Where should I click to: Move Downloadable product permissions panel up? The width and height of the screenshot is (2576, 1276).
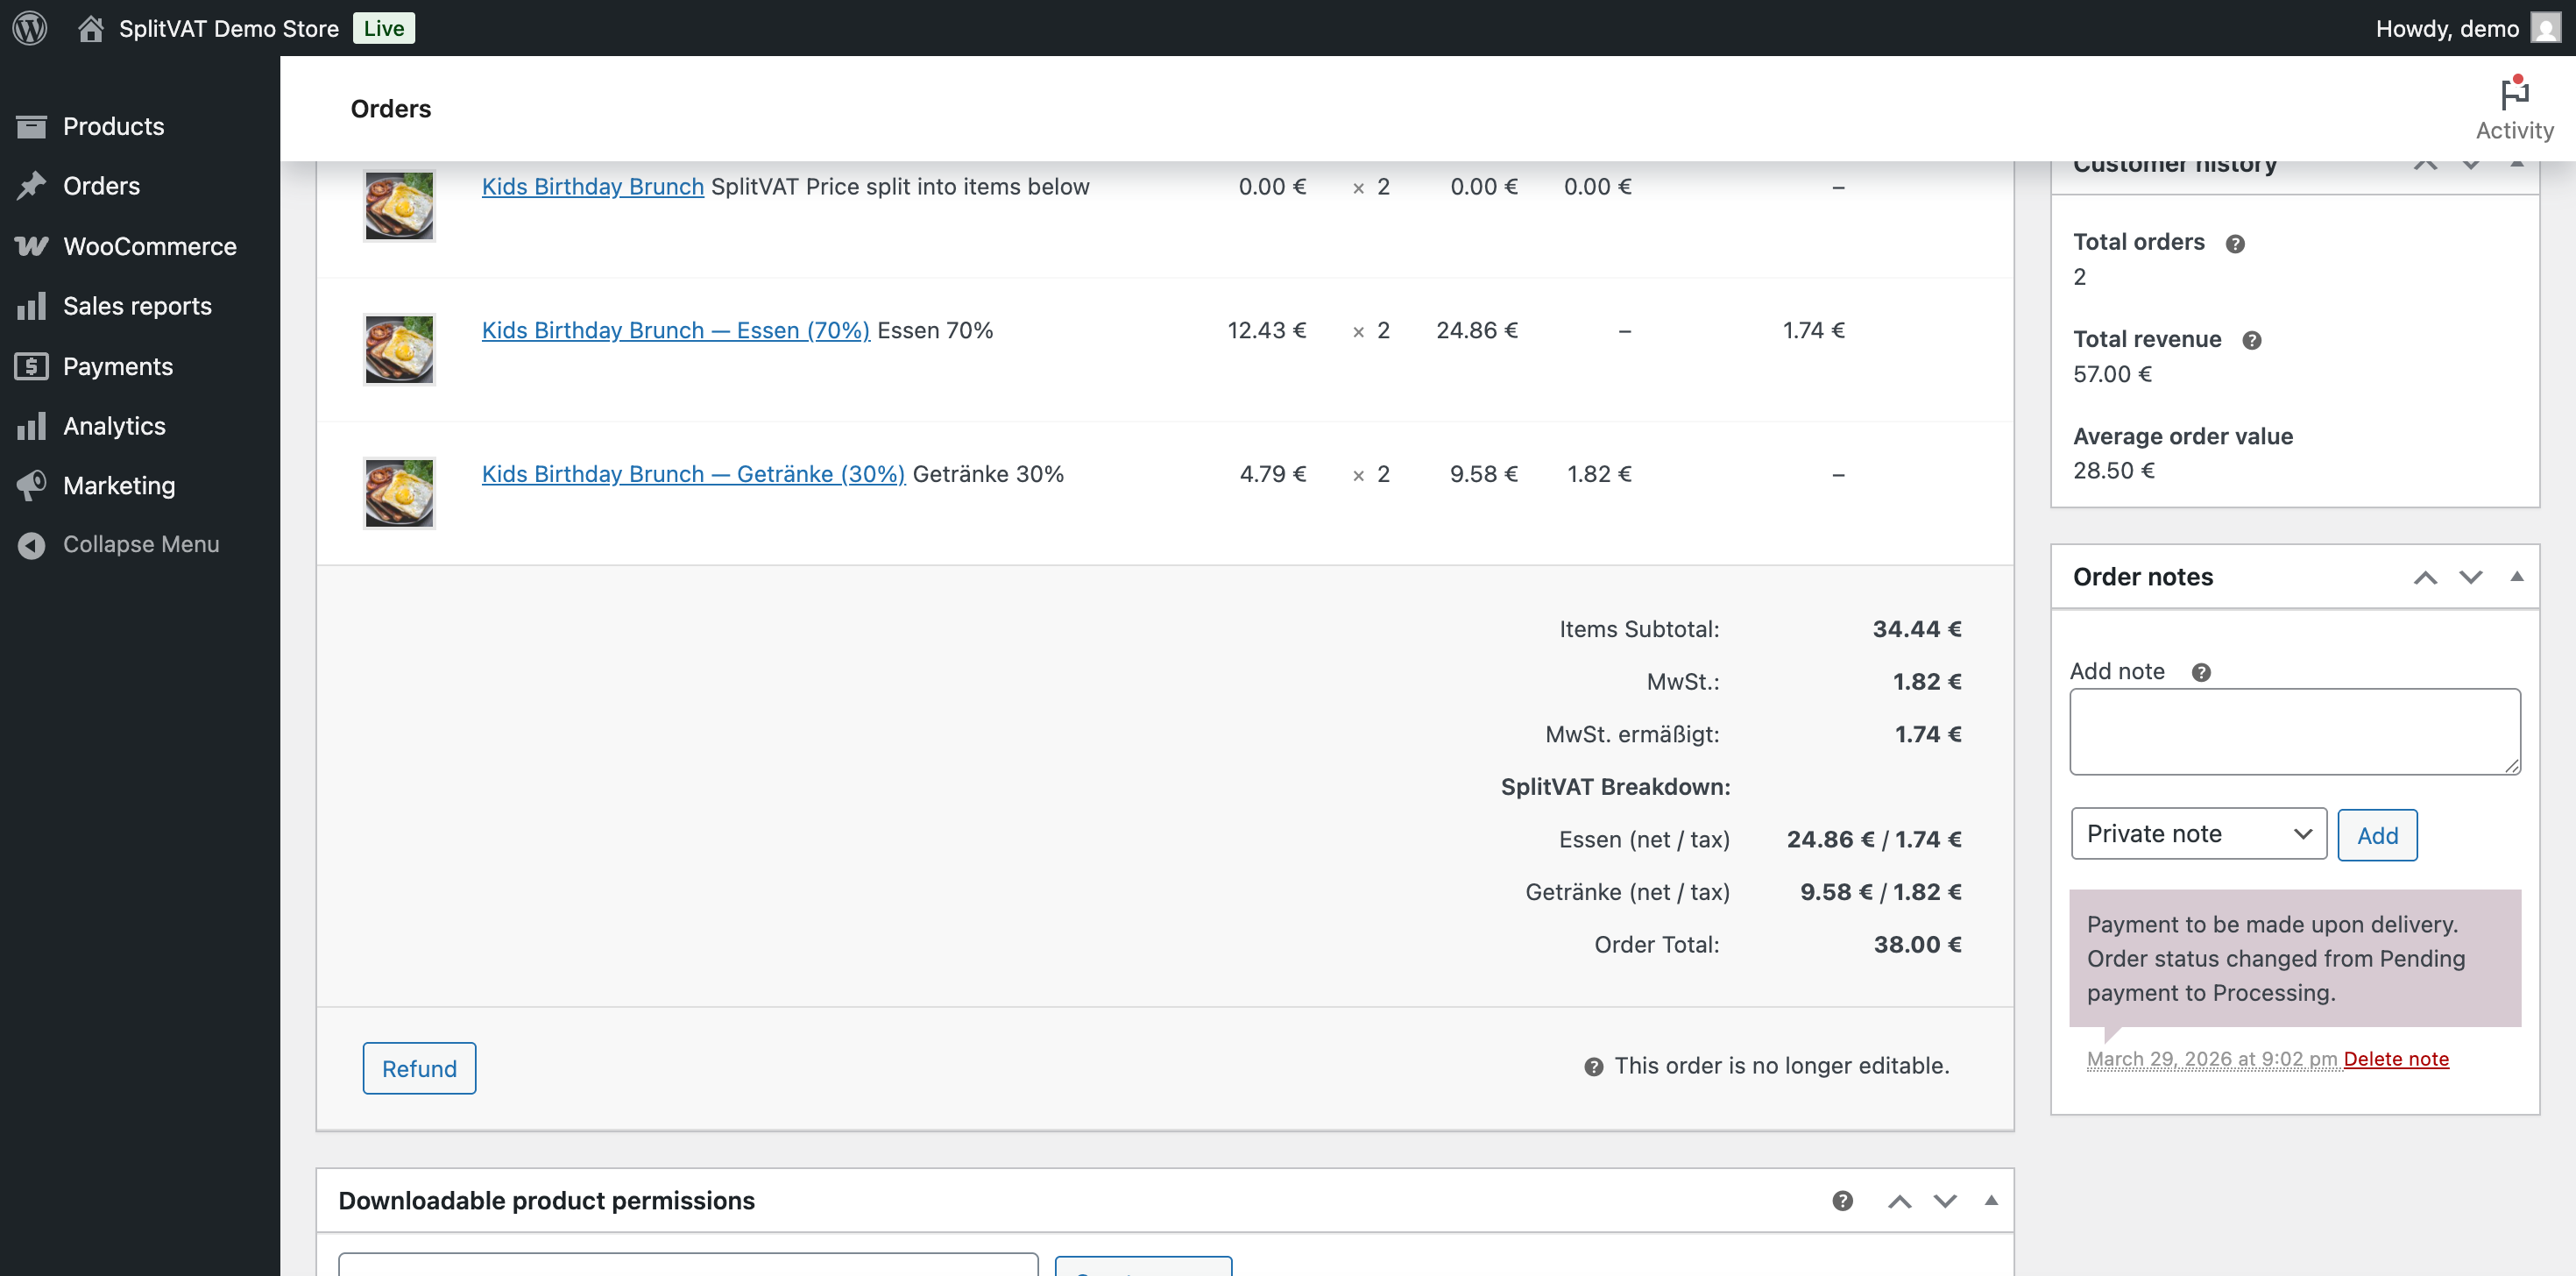1899,1201
